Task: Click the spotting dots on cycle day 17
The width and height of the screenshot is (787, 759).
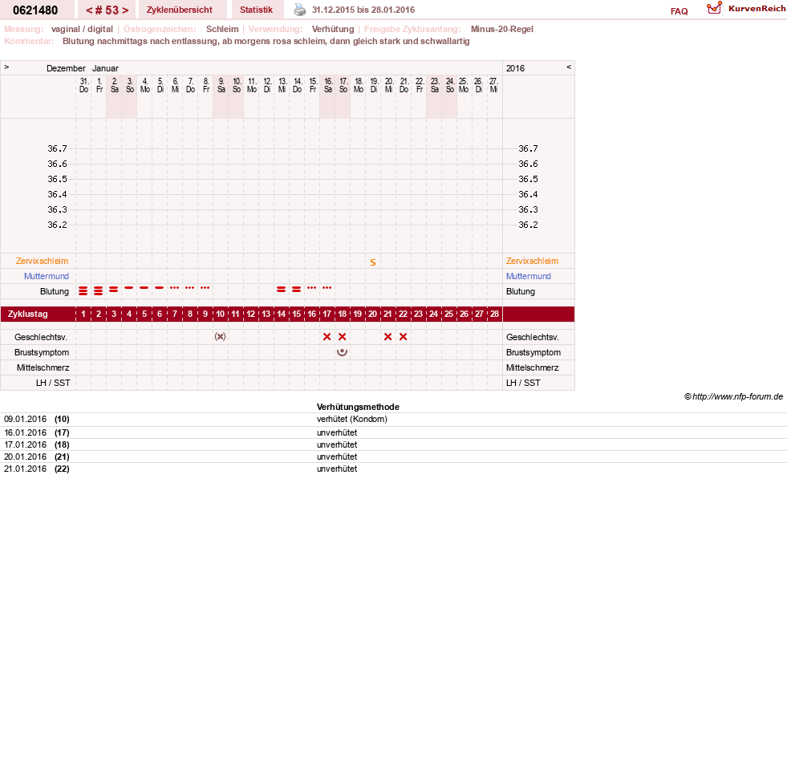Action: (x=327, y=288)
